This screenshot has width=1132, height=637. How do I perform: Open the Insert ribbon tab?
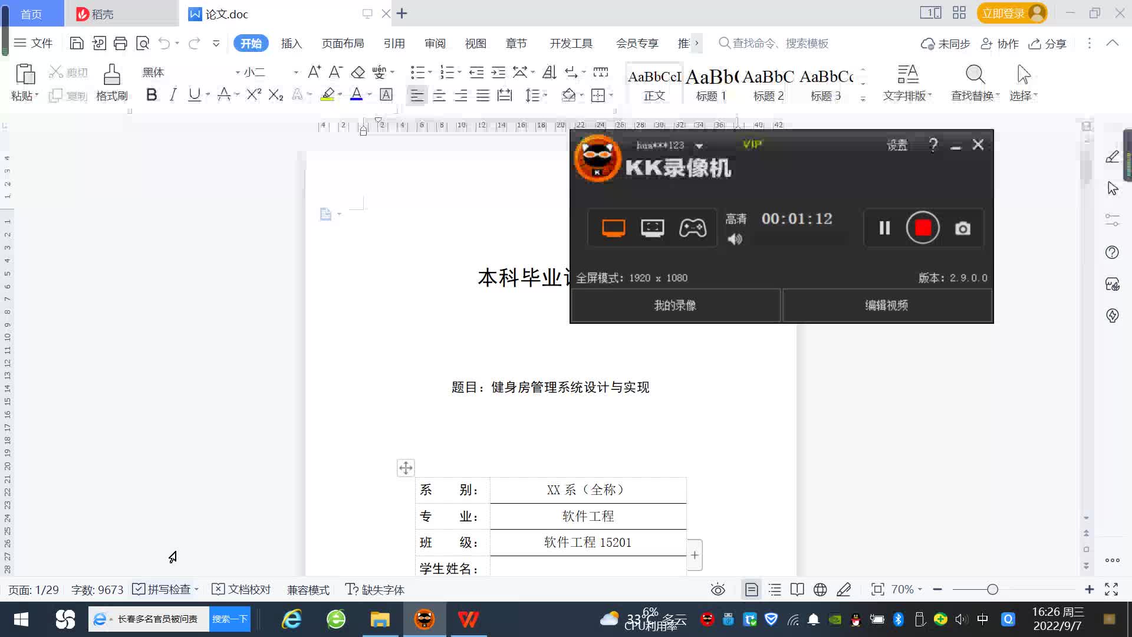click(x=291, y=44)
